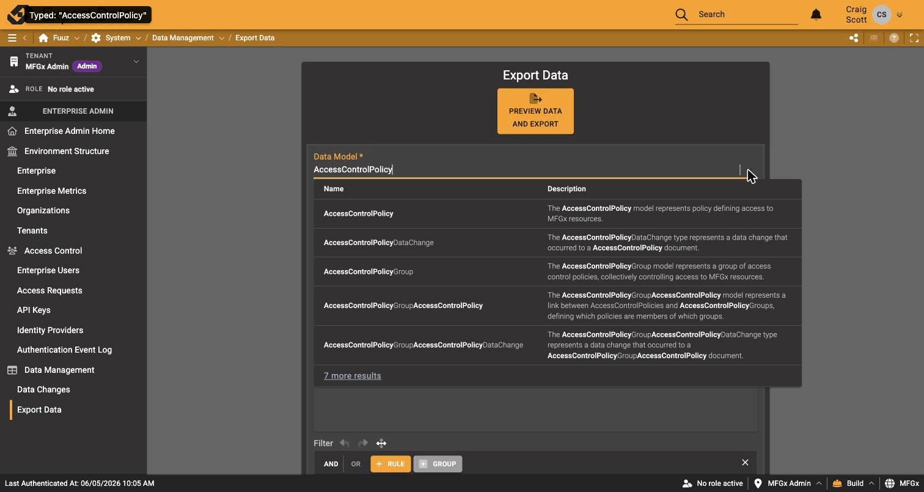Click the Environment Structure bank icon

point(12,151)
